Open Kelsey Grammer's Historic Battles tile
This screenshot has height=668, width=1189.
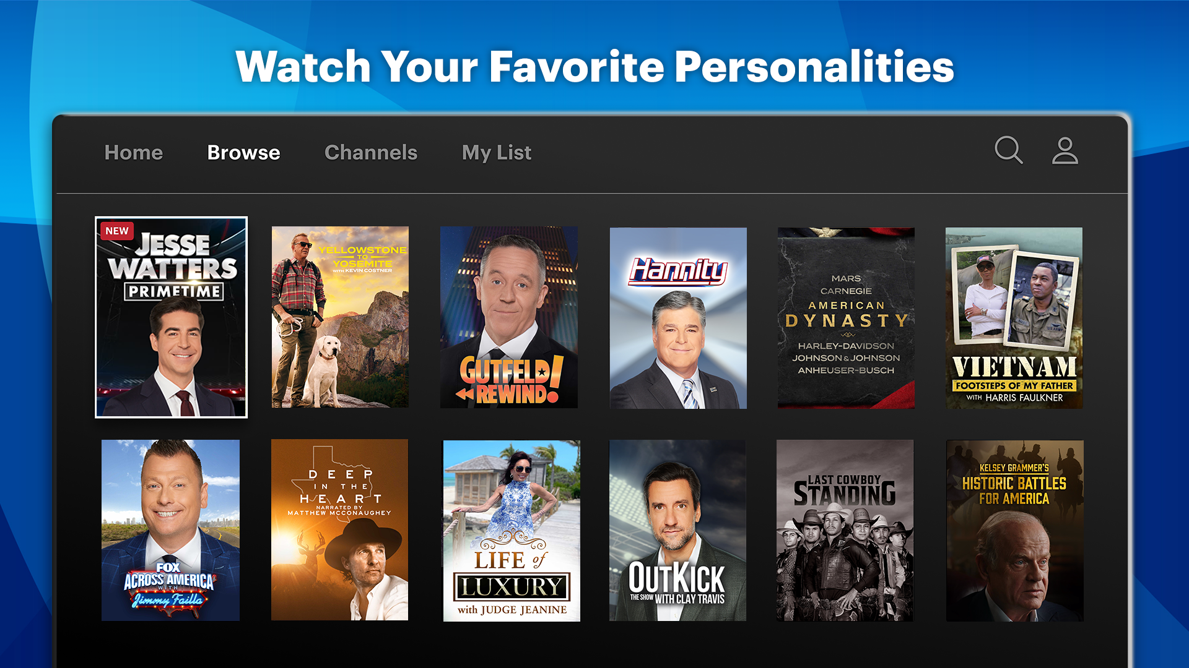pos(1014,531)
